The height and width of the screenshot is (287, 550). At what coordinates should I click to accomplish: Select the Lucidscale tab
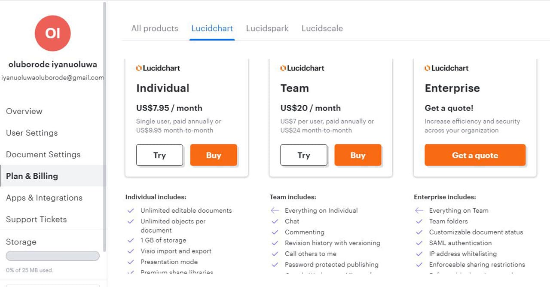pyautogui.click(x=322, y=28)
